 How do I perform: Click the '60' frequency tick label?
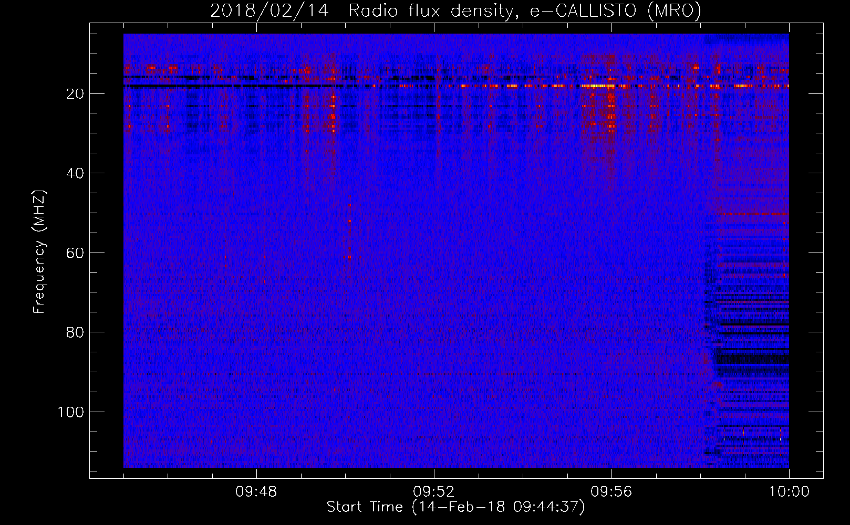(x=75, y=253)
